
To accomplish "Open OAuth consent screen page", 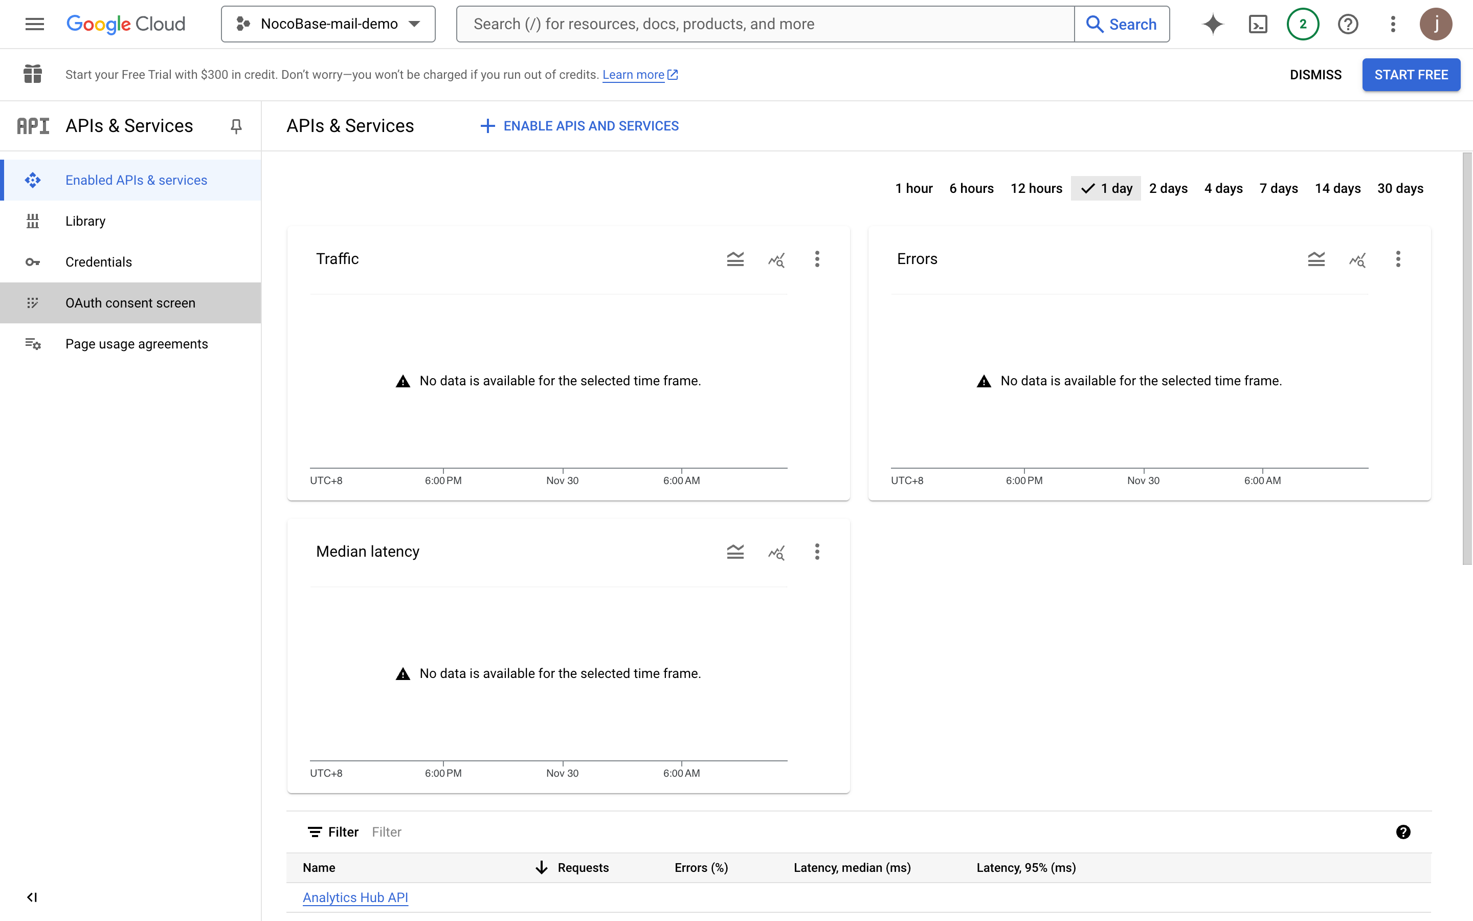I will click(130, 303).
